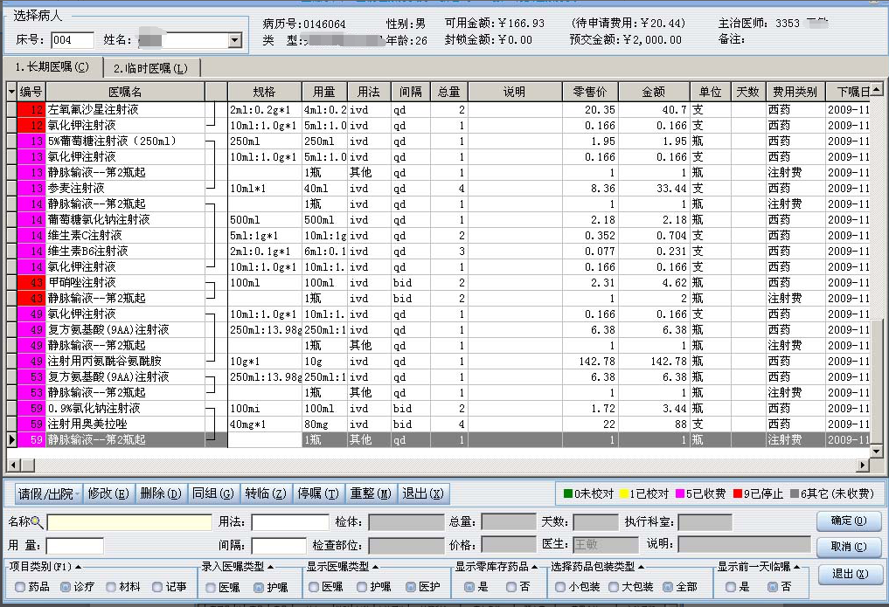The width and height of the screenshot is (889, 607).
Task: Click the 退出(X) button below 取消
Action: click(850, 574)
